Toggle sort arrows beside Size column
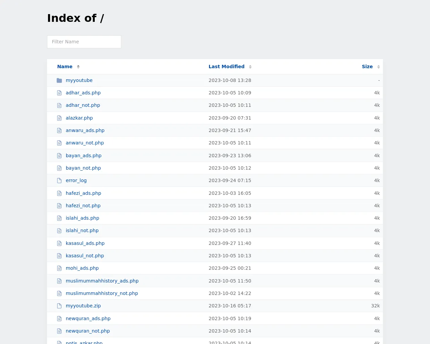The width and height of the screenshot is (430, 344). pyautogui.click(x=379, y=67)
